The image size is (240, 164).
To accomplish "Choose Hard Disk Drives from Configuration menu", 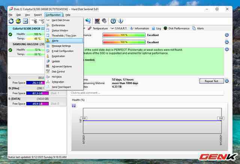I will click(x=64, y=20).
